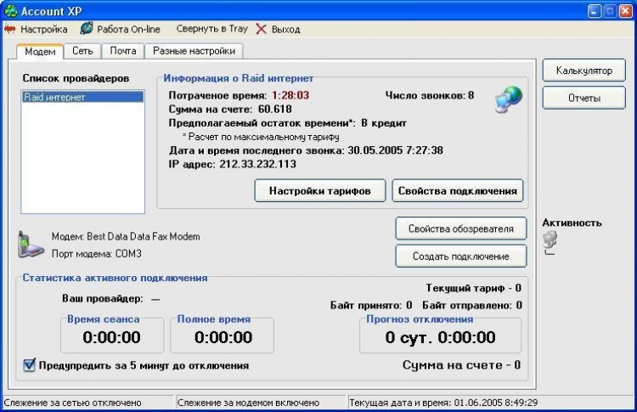Click the В кредит remaining time value
The width and height of the screenshot is (637, 412).
(x=384, y=122)
